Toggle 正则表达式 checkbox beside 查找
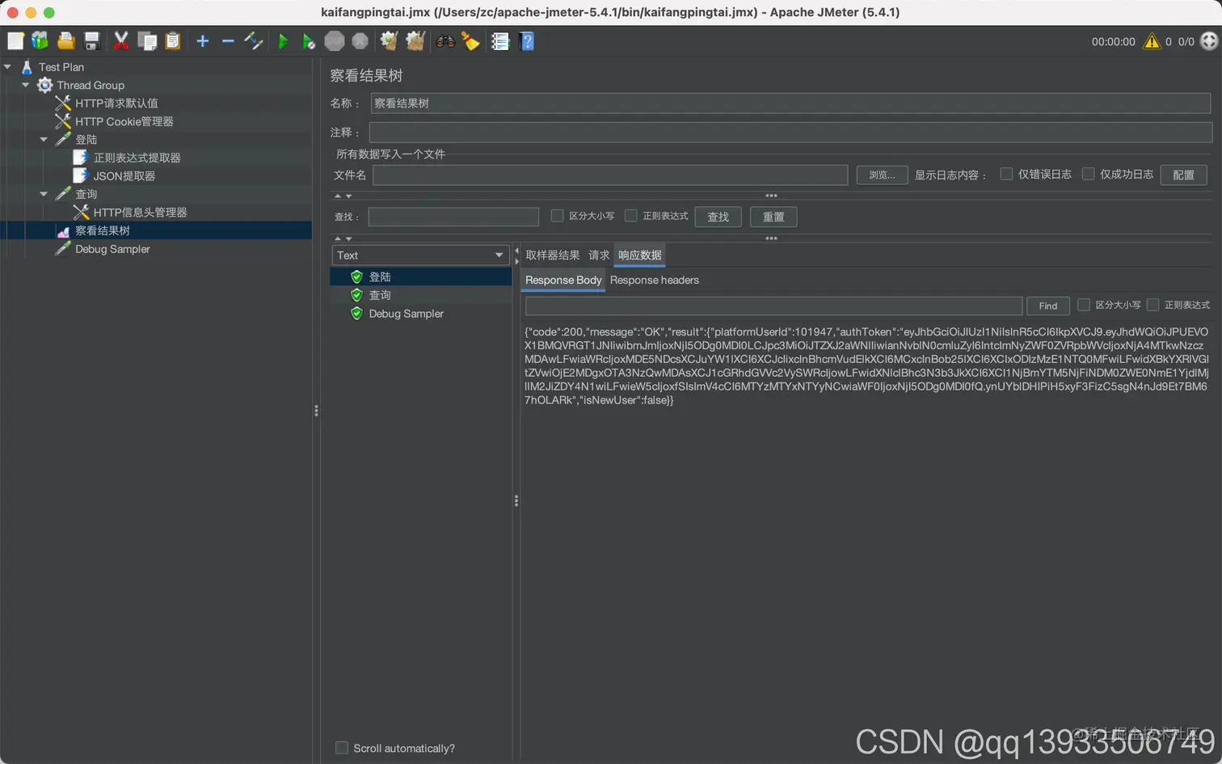Image resolution: width=1222 pixels, height=764 pixels. tap(630, 216)
